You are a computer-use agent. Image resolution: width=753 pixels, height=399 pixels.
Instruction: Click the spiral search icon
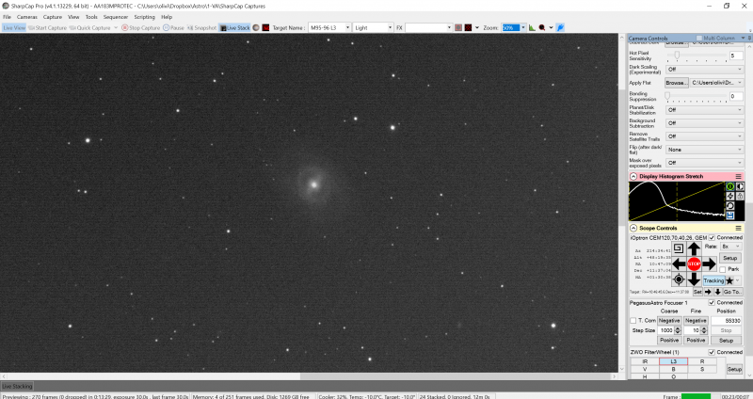678,248
